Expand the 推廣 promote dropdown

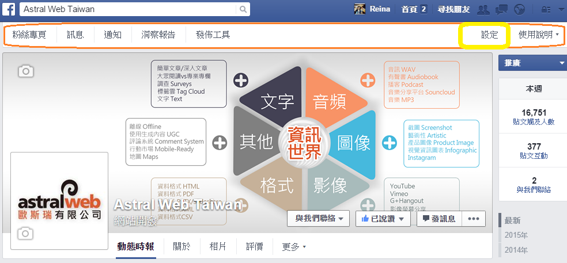[532, 63]
